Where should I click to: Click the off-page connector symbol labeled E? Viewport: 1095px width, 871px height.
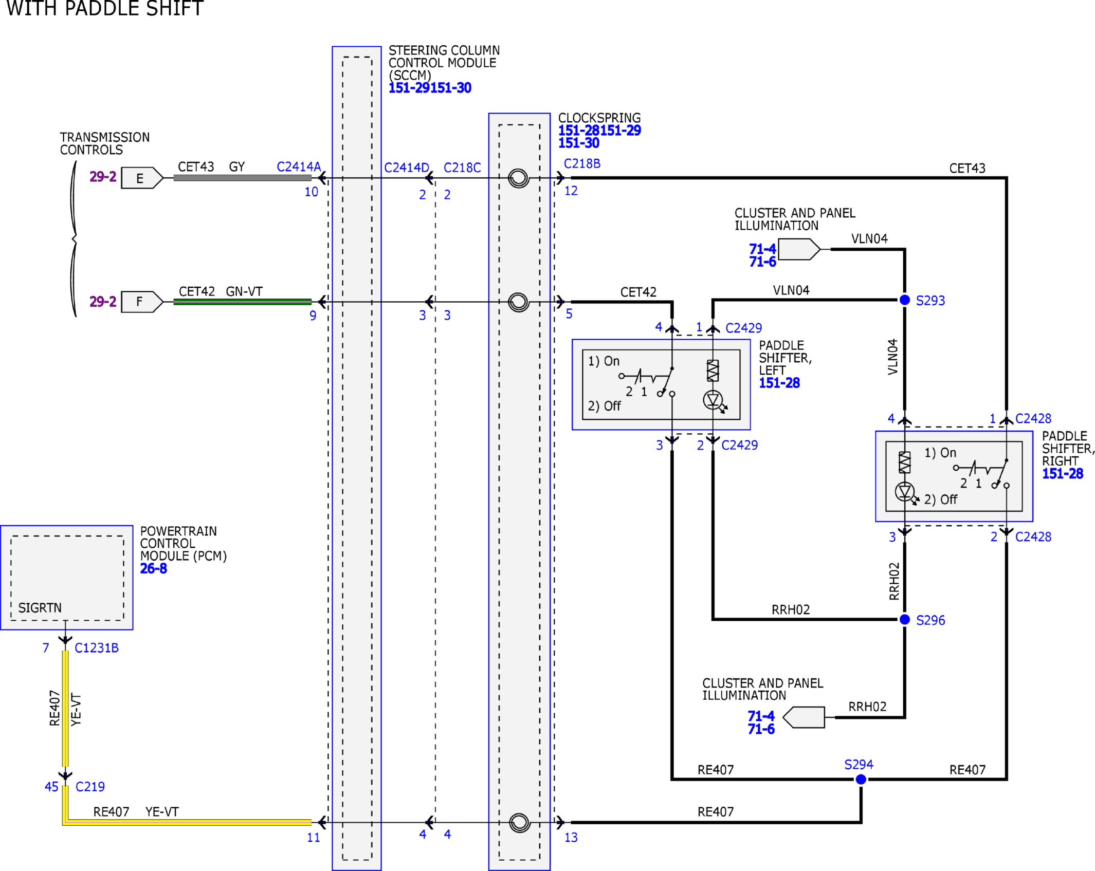pyautogui.click(x=142, y=178)
